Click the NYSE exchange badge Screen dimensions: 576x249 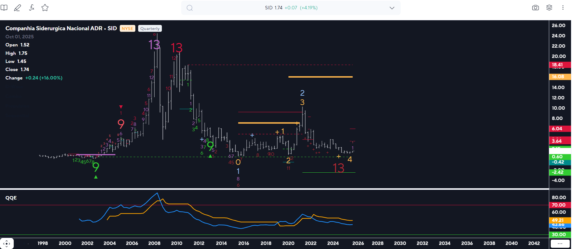[x=127, y=28]
